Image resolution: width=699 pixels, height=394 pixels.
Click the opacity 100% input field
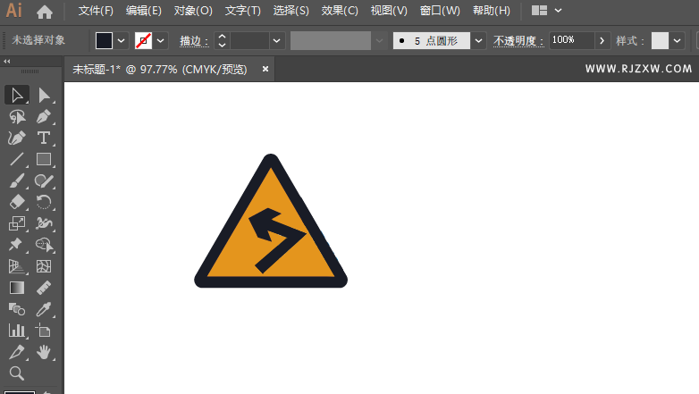tap(571, 40)
